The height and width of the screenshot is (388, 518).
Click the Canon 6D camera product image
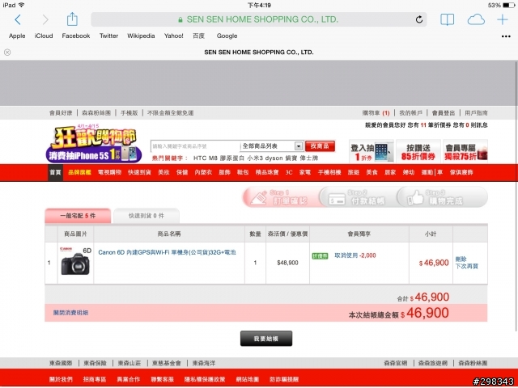[75, 261]
